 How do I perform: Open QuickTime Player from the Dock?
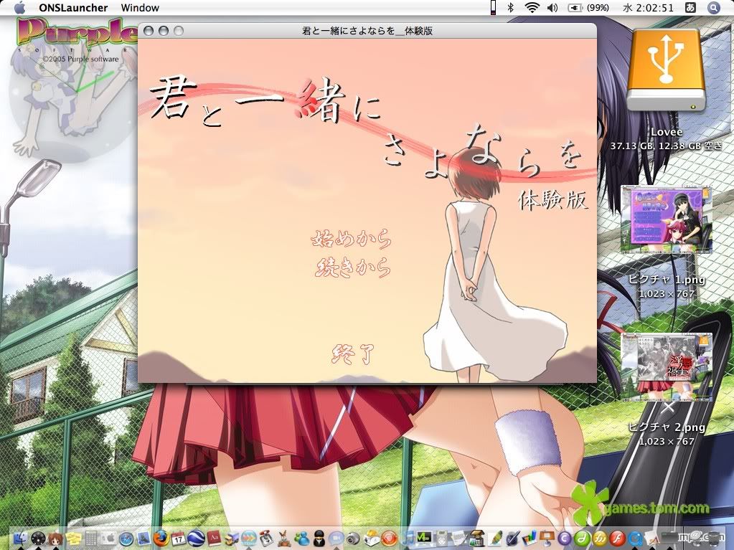[x=635, y=539]
